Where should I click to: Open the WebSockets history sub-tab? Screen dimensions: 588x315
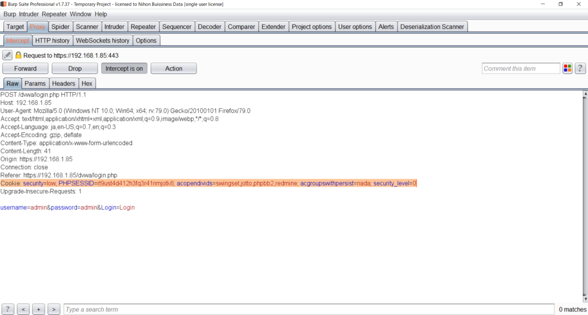click(103, 41)
